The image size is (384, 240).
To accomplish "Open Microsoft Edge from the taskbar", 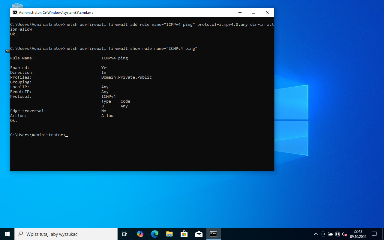I will (x=154, y=234).
